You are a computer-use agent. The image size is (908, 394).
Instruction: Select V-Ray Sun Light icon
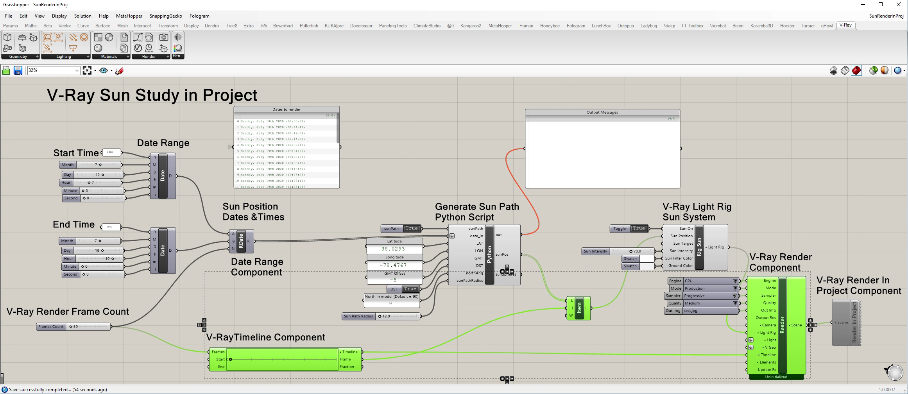point(59,38)
